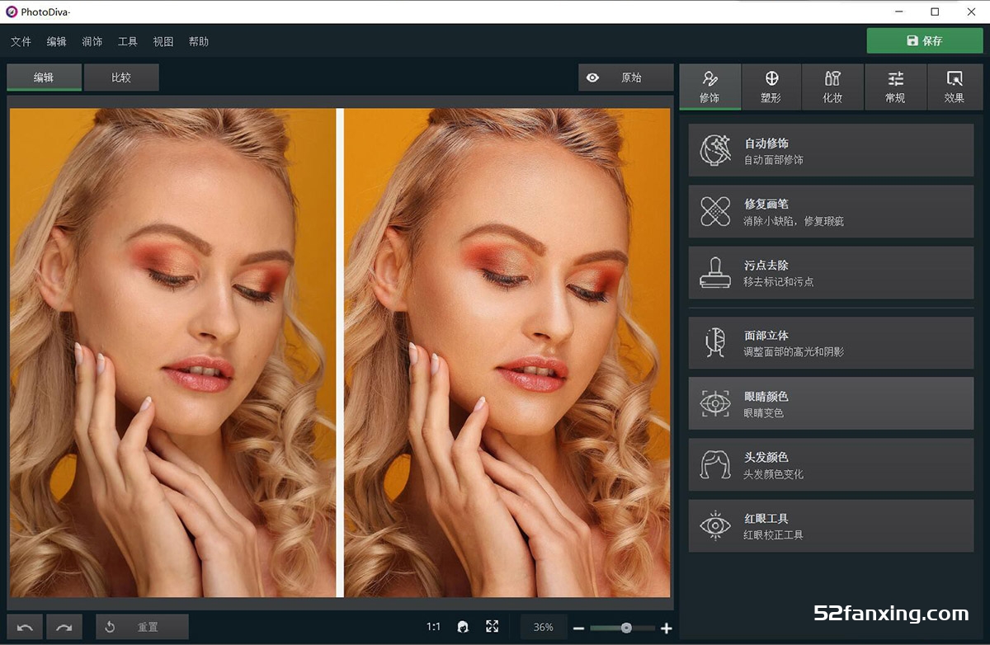Choose 眼睛颜色 eye color tool
Viewport: 990px width, 645px height.
pyautogui.click(x=831, y=403)
